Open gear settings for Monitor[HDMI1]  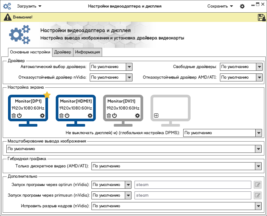click(x=90, y=116)
